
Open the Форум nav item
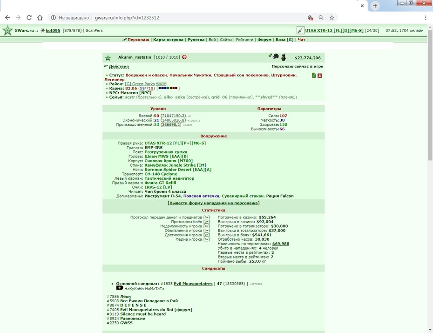[x=264, y=40]
